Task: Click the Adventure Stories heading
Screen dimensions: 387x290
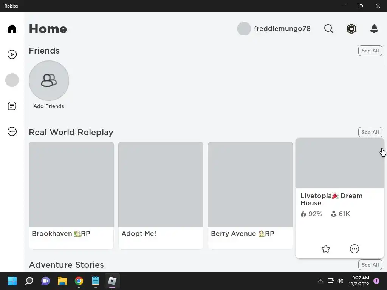Action: click(67, 265)
